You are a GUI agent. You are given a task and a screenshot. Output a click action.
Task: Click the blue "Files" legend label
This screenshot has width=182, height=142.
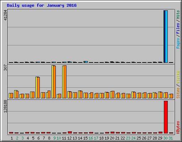point(178,28)
